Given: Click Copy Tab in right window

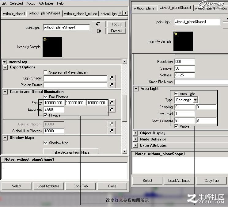Looking at the screenshot, I should pos(211,181).
